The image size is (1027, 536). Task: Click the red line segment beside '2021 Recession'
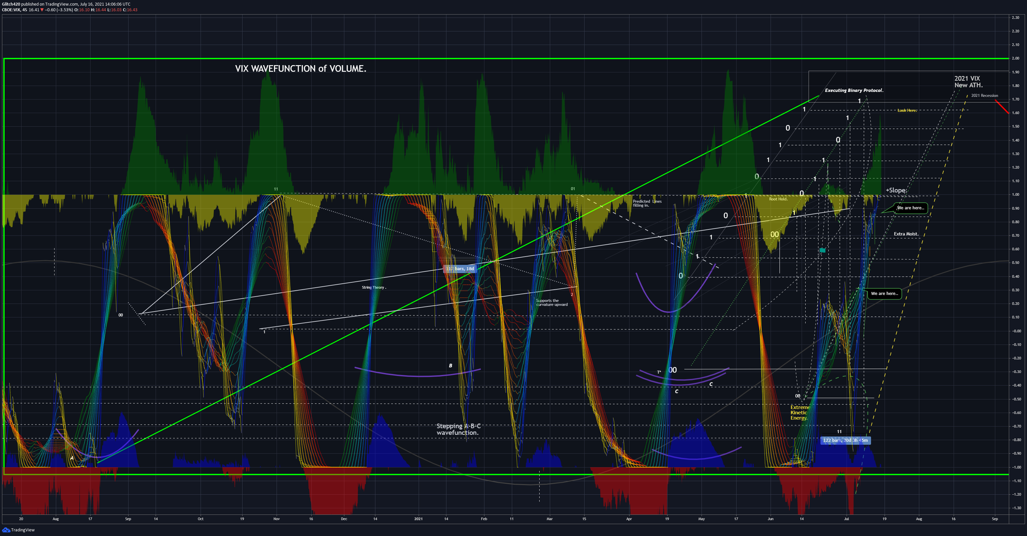[x=1002, y=106]
